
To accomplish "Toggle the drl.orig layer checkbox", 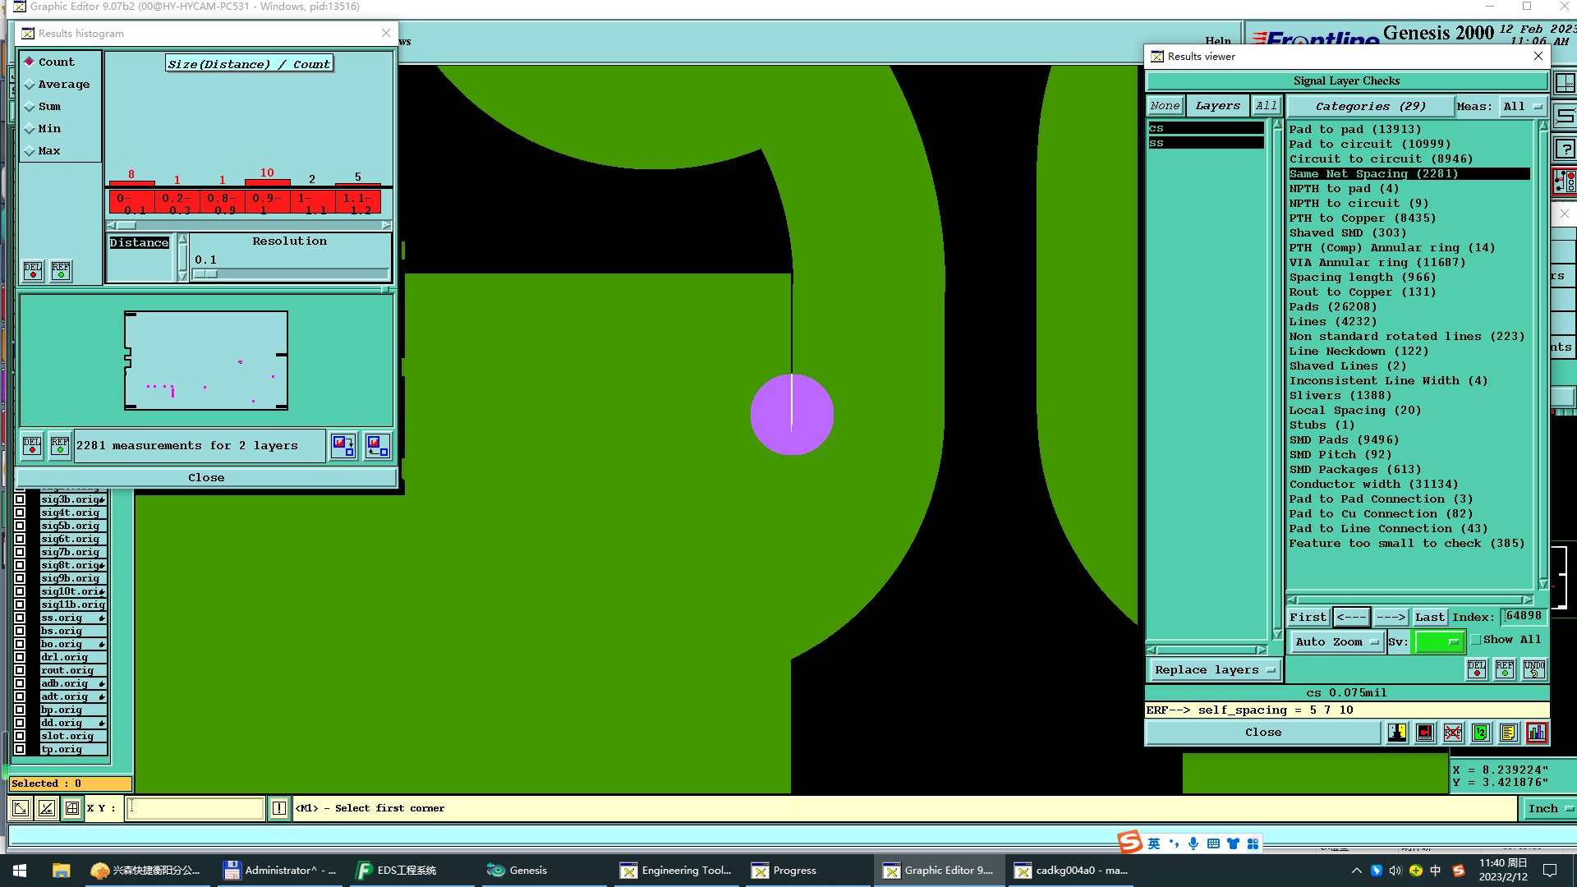I will (20, 657).
